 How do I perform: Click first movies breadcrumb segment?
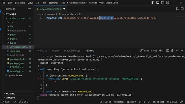coord(40,14)
